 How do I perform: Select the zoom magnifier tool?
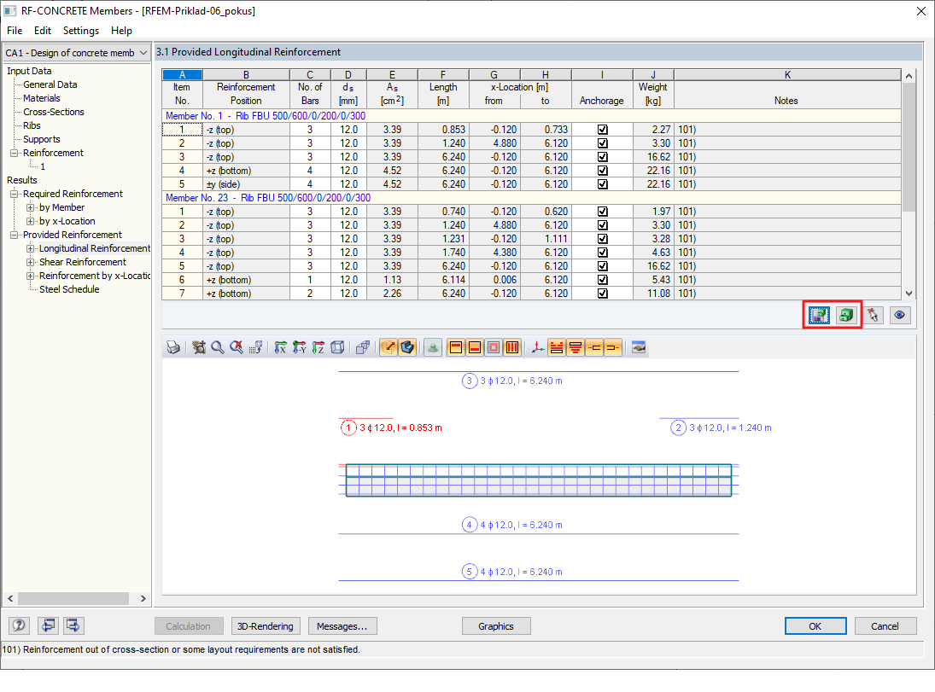218,347
